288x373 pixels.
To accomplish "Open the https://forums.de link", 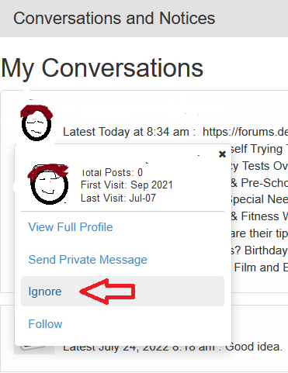I will tap(245, 132).
